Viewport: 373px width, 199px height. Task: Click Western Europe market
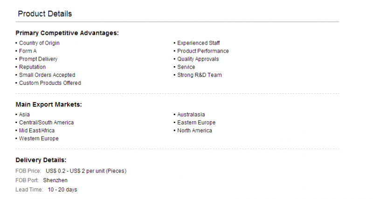39,138
